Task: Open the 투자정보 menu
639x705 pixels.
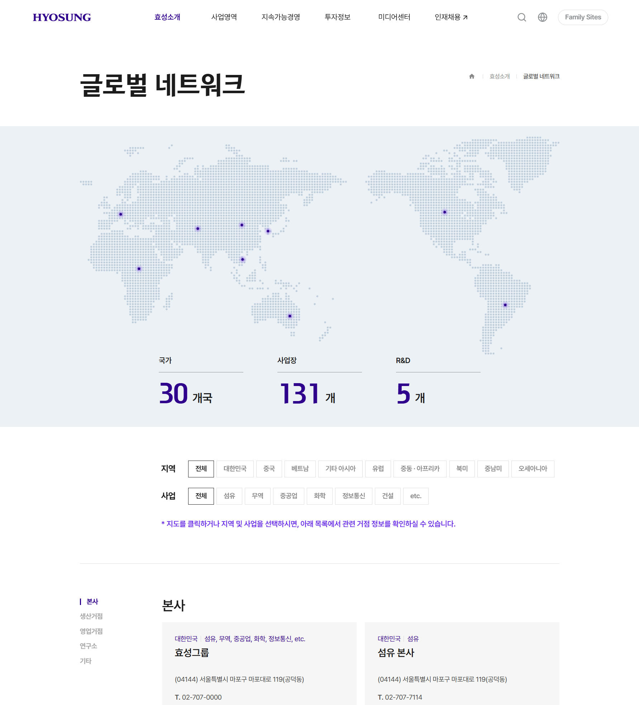Action: click(x=337, y=17)
